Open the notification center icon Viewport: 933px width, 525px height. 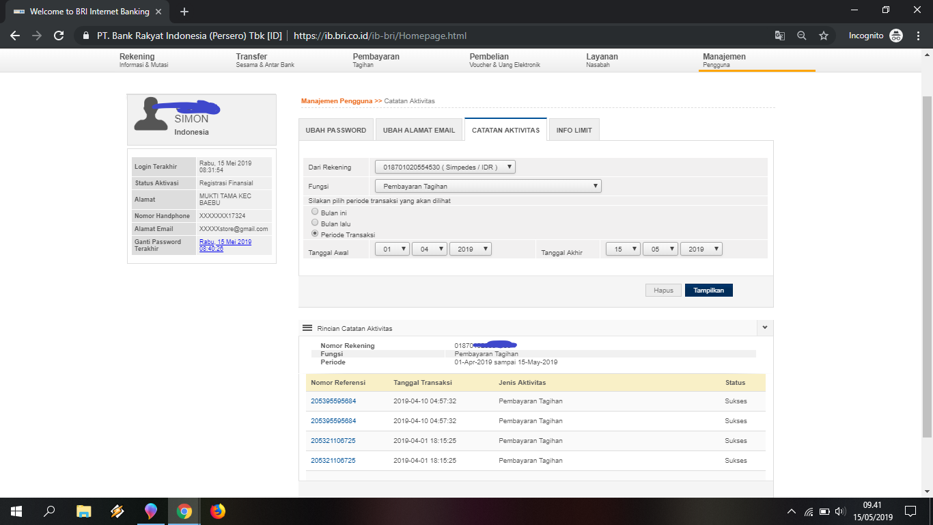coord(910,511)
